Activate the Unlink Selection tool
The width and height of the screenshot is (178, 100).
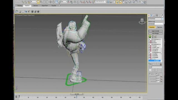pyautogui.click(x=26, y=2)
